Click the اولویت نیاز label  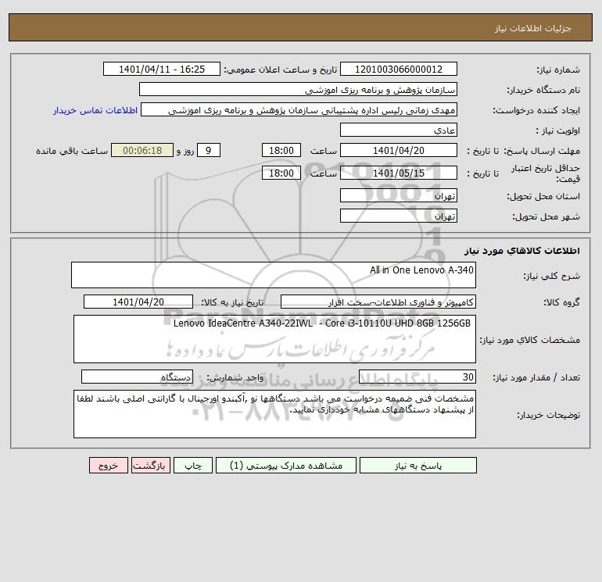(558, 130)
